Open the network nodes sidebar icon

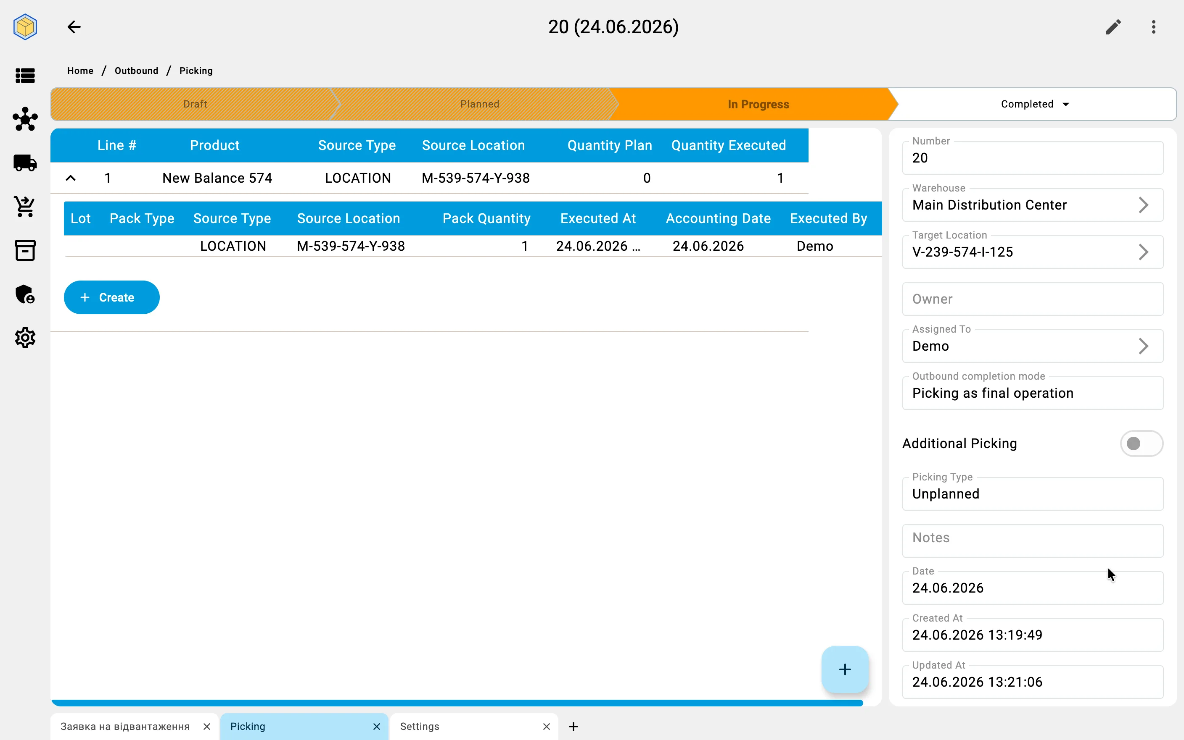(25, 119)
